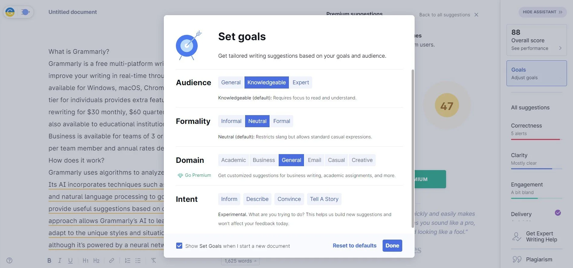Expand the 1,625 words count menu
Image resolution: width=573 pixels, height=268 pixels.
(x=241, y=261)
